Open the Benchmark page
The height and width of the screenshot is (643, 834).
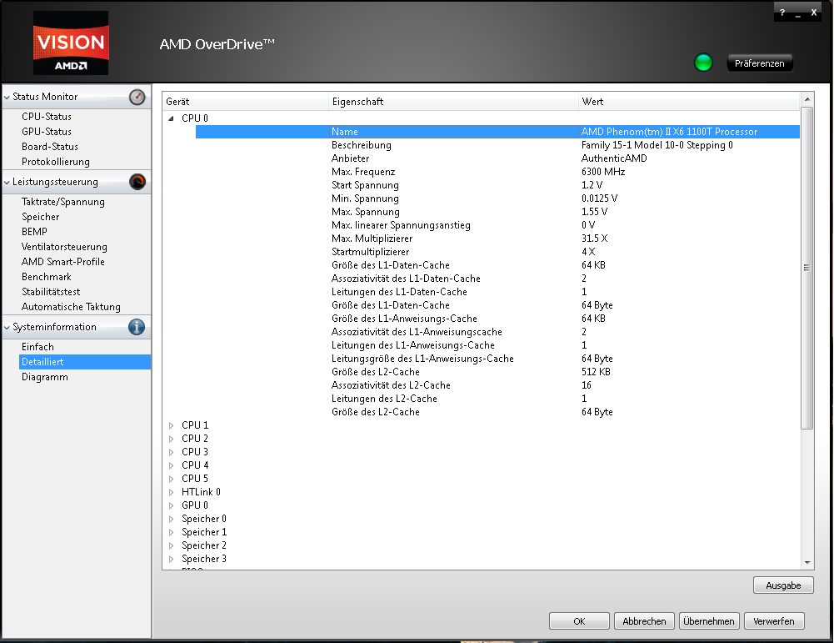click(47, 277)
